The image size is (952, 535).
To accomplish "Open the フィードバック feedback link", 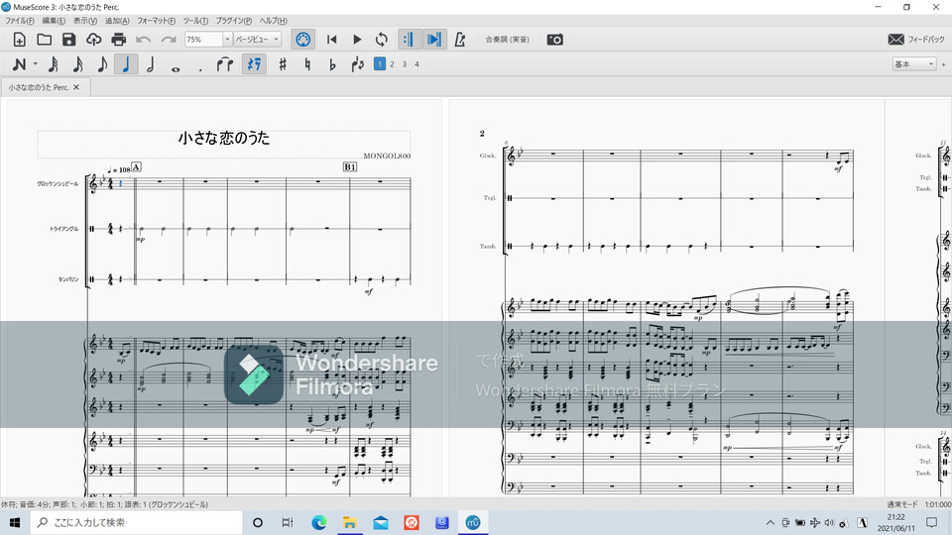I will [915, 40].
